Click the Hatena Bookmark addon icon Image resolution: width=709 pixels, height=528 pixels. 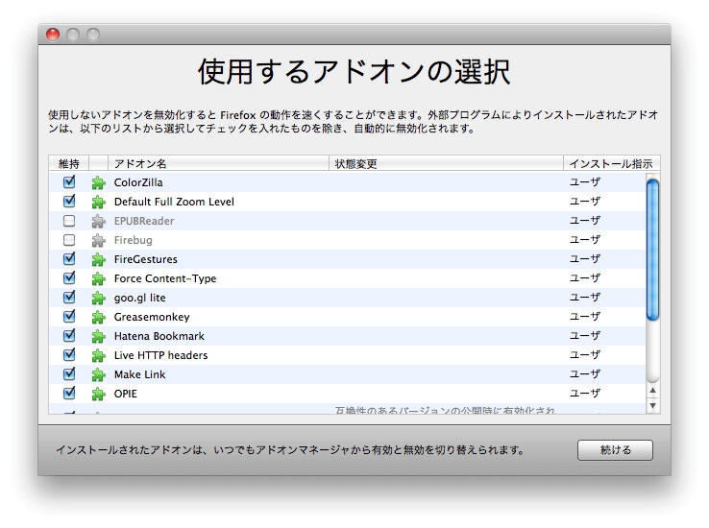(x=97, y=336)
